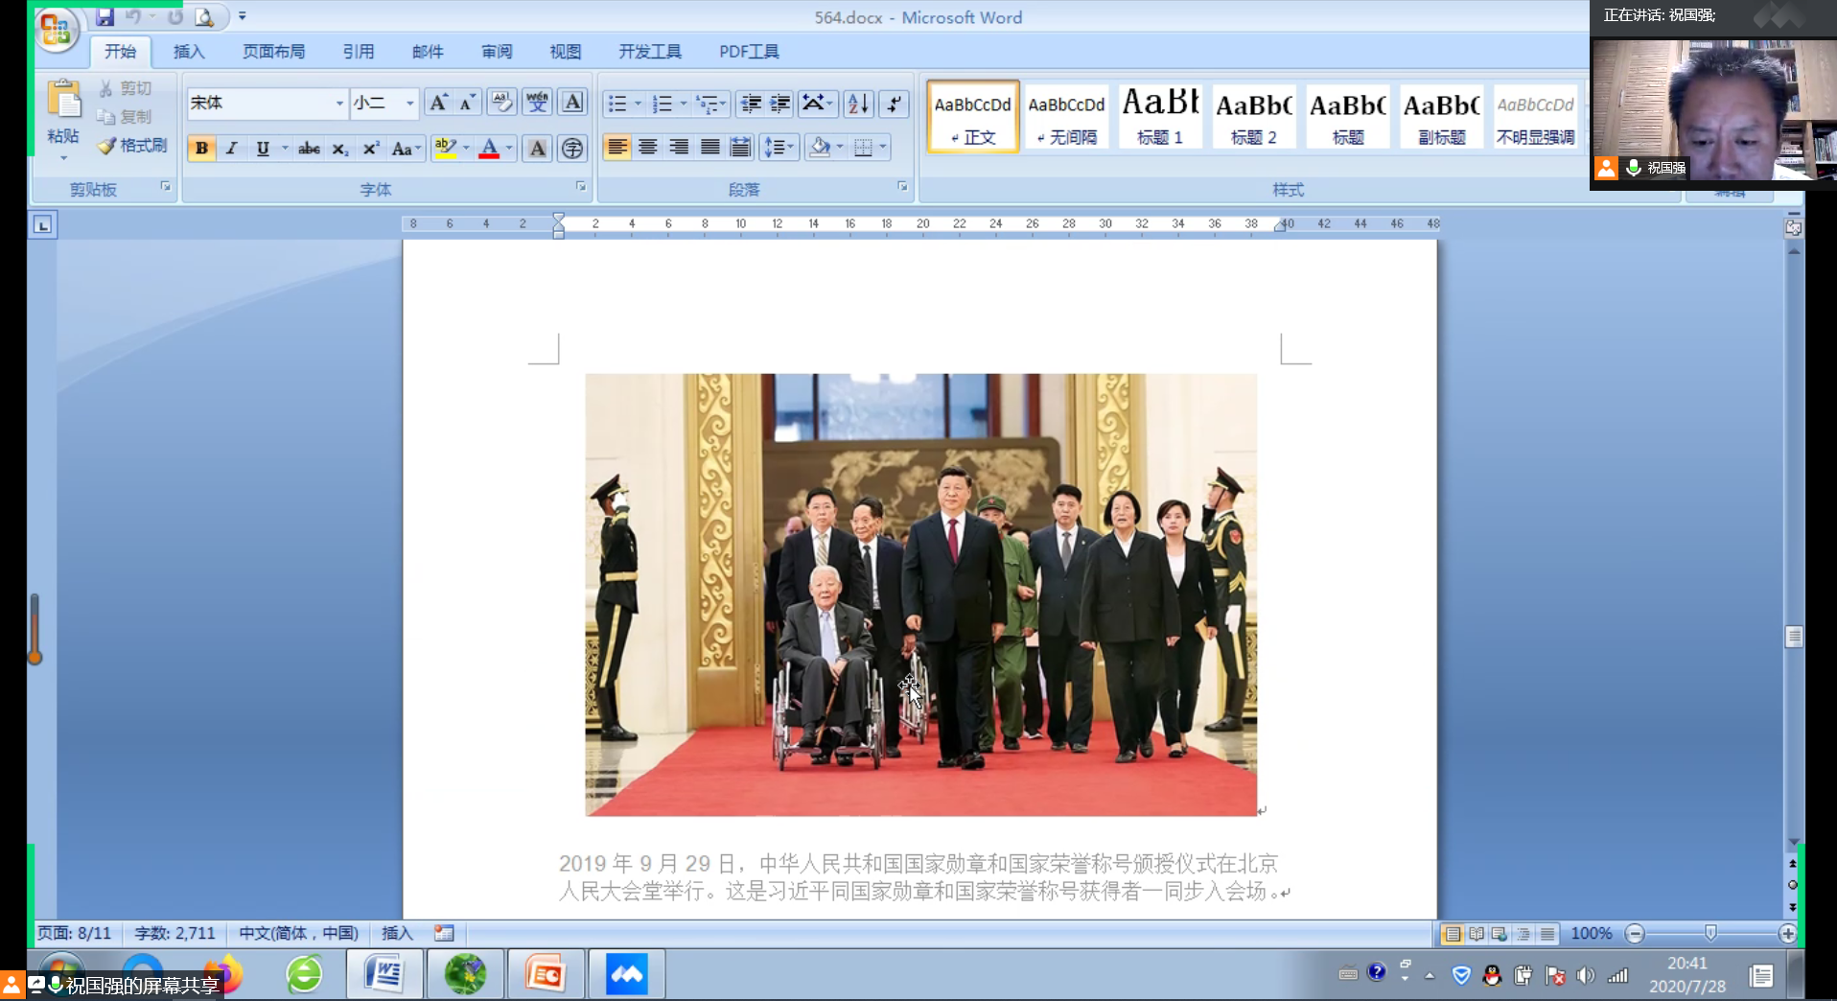Open the font name (宋体) dropdown
1837x1001 pixels.
click(x=338, y=104)
